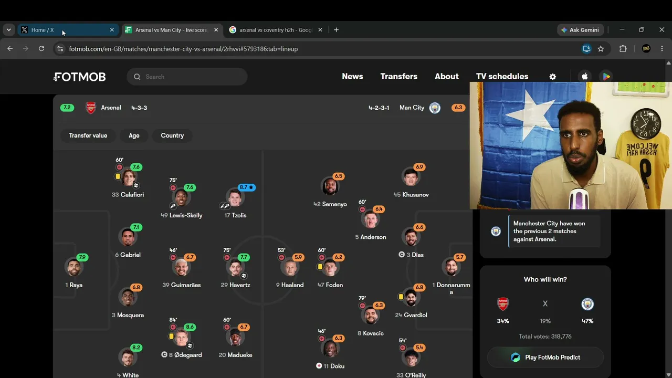Click the FotMob logo
The image size is (672, 378).
coord(80,77)
